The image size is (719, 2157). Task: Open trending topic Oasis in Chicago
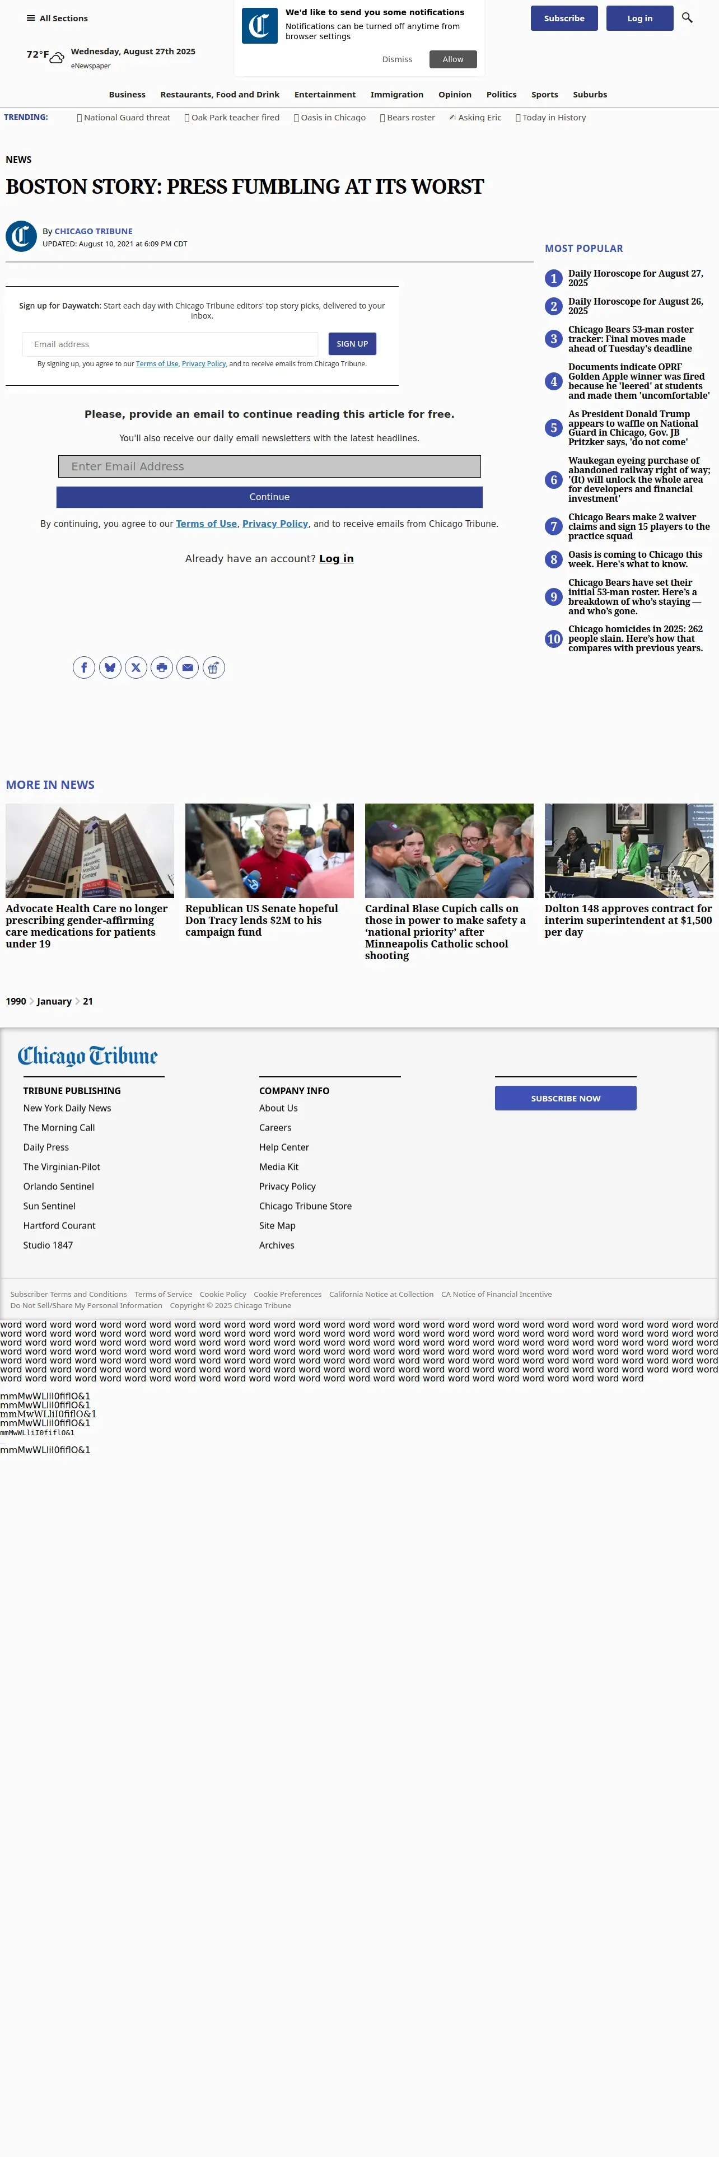pyautogui.click(x=330, y=118)
